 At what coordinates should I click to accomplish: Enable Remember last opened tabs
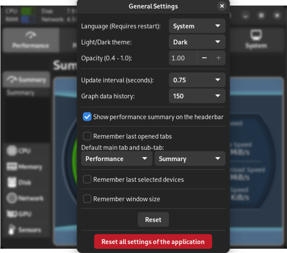tap(87, 136)
